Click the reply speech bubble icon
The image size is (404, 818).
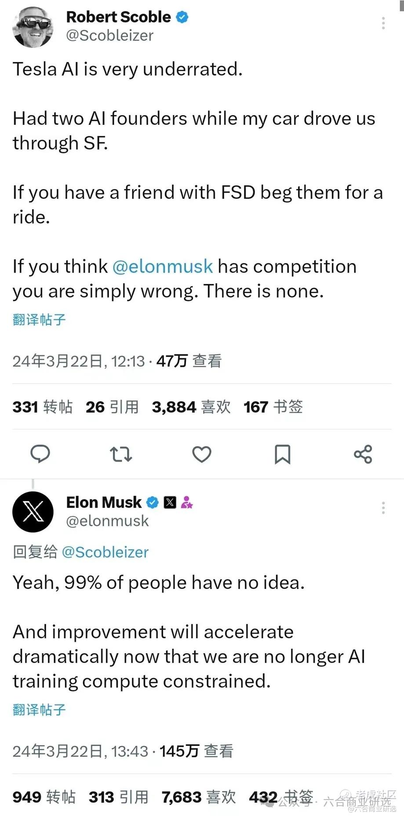[40, 454]
